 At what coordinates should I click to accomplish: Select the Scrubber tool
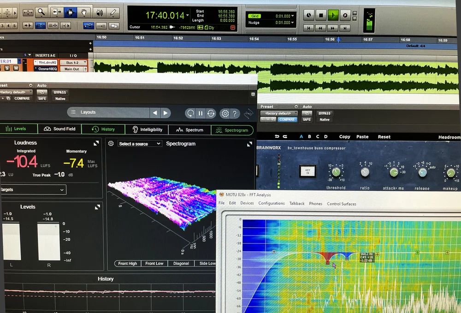pos(100,12)
